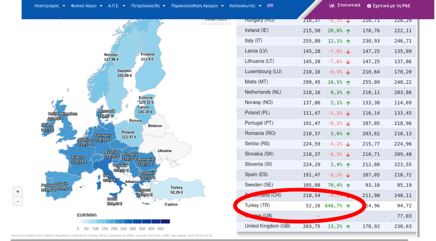Click the Sweden (SE) up arrow icon
Screen dimensions: 436x241
click(x=348, y=185)
